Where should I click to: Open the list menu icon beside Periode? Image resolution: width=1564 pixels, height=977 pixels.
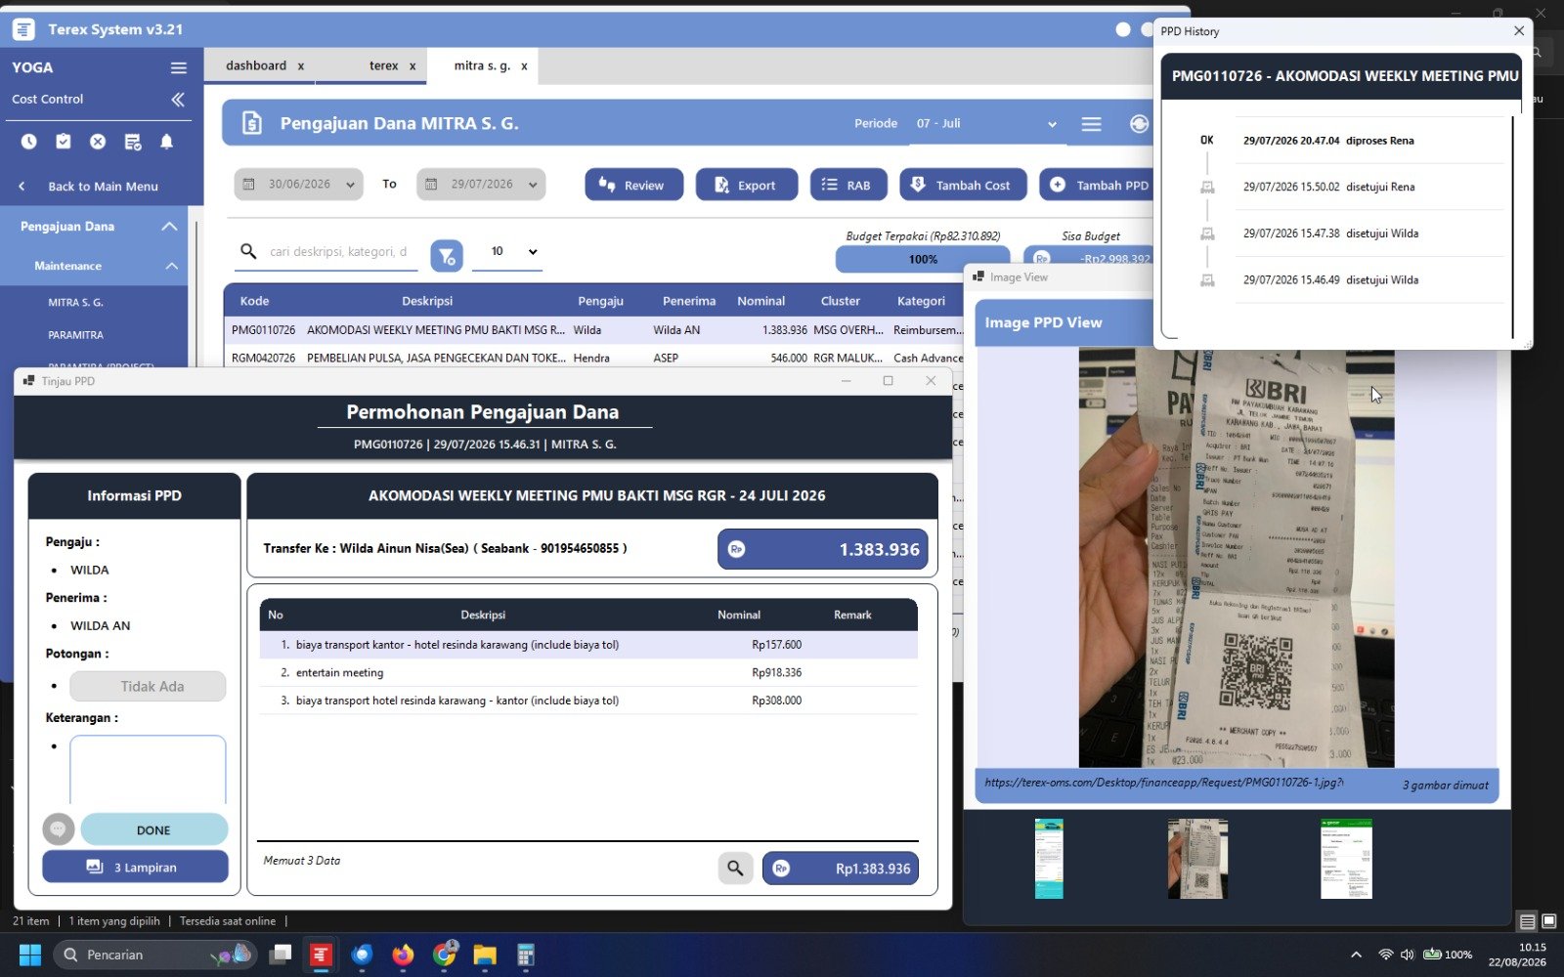tap(1091, 124)
